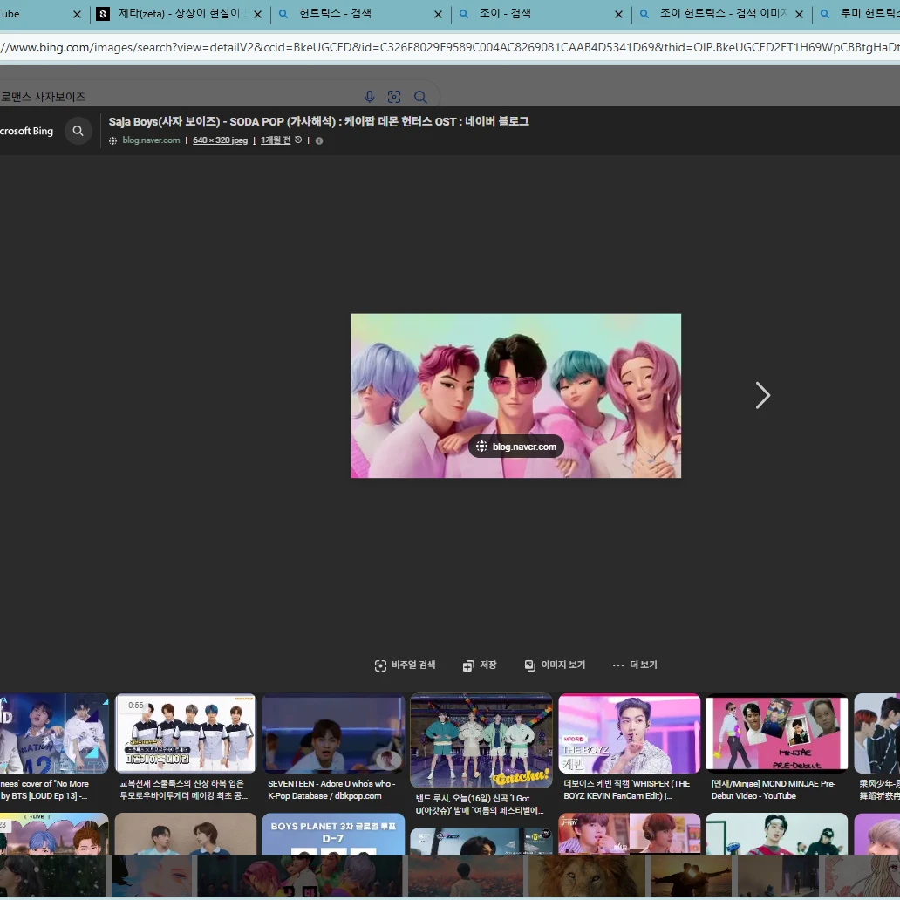
Task: Open the 밴드 루시 Gotcha thumbnail
Action: 481,741
